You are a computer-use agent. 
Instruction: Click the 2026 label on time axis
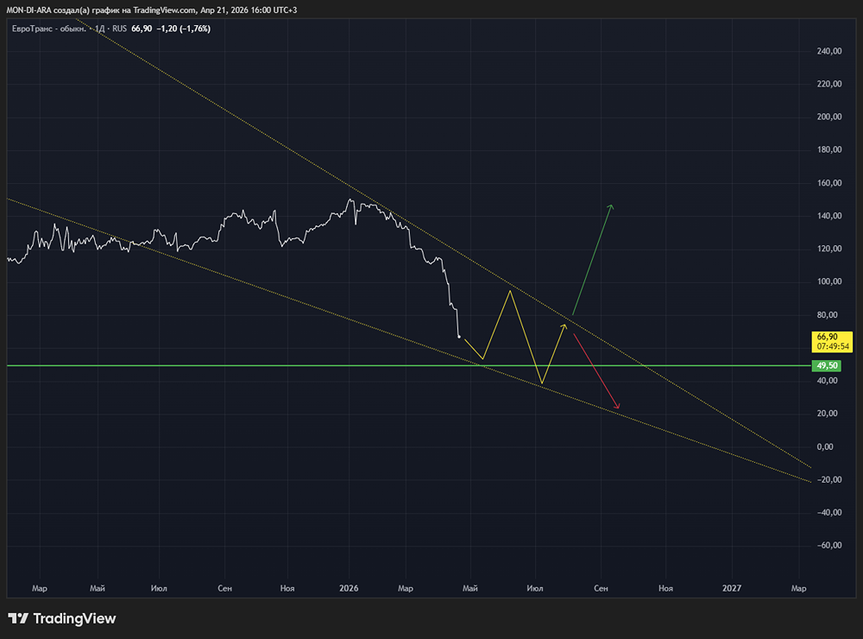[349, 588]
